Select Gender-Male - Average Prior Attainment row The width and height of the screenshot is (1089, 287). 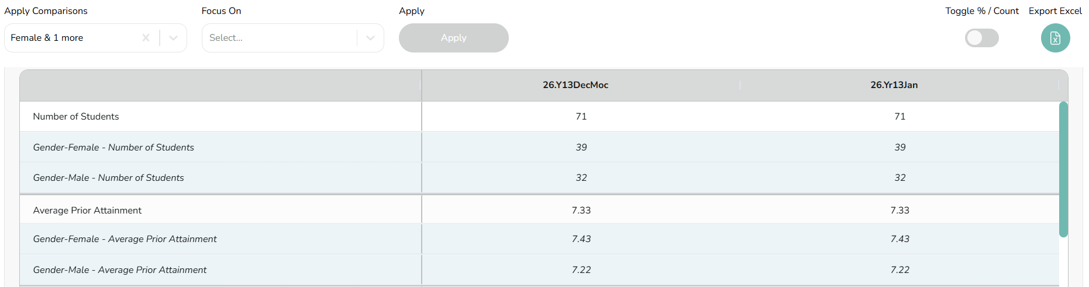[120, 270]
